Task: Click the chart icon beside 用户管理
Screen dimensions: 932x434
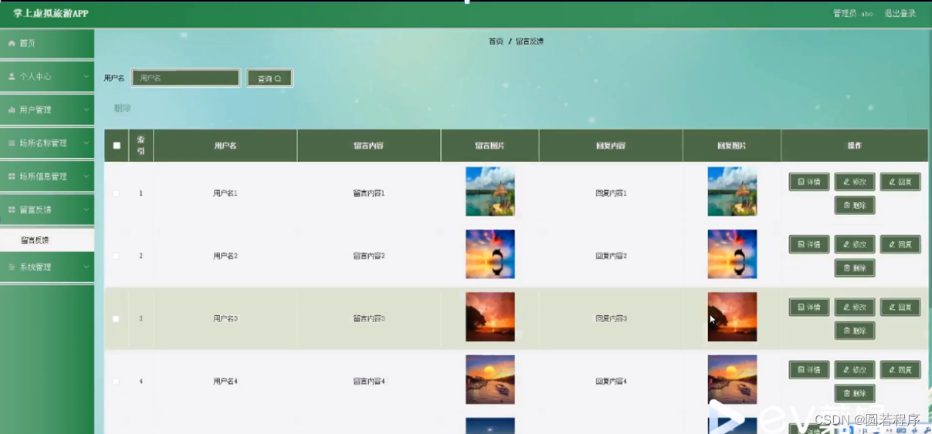Action: 12,109
